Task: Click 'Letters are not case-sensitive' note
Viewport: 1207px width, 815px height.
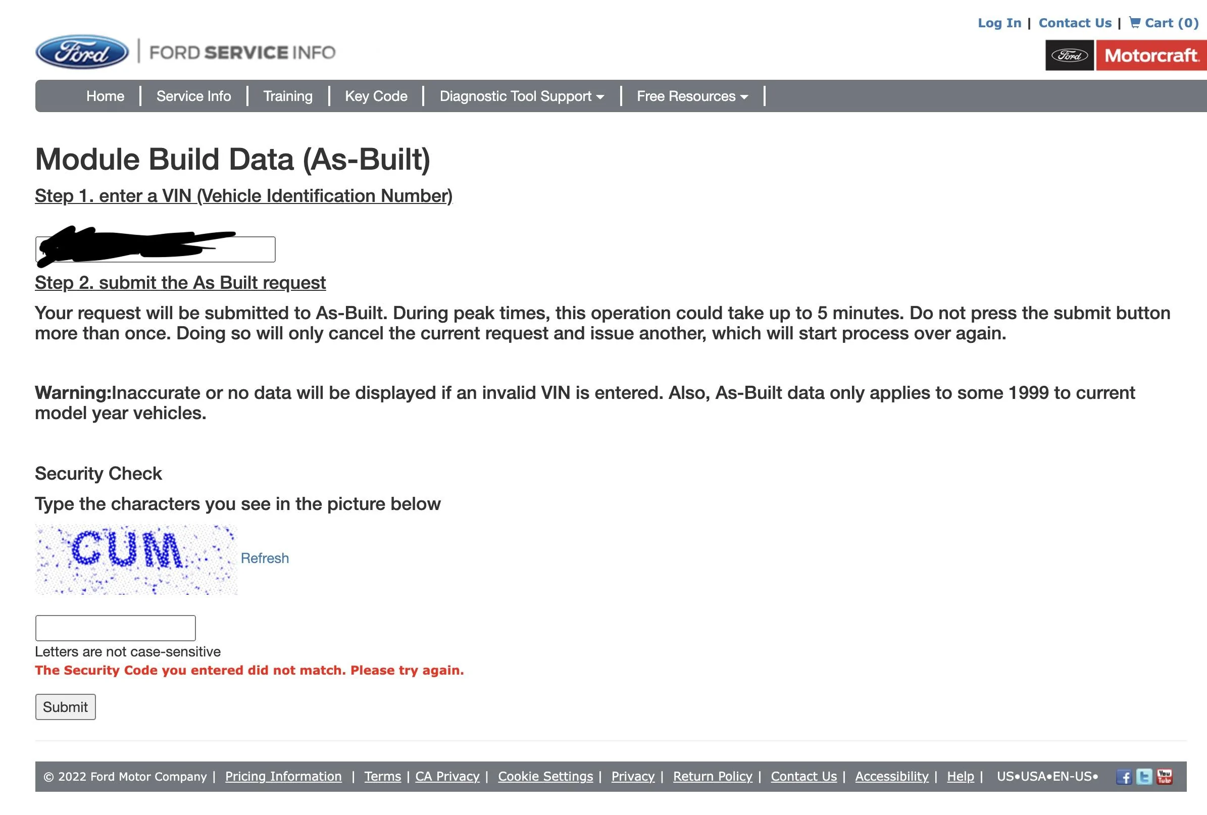Action: point(128,652)
